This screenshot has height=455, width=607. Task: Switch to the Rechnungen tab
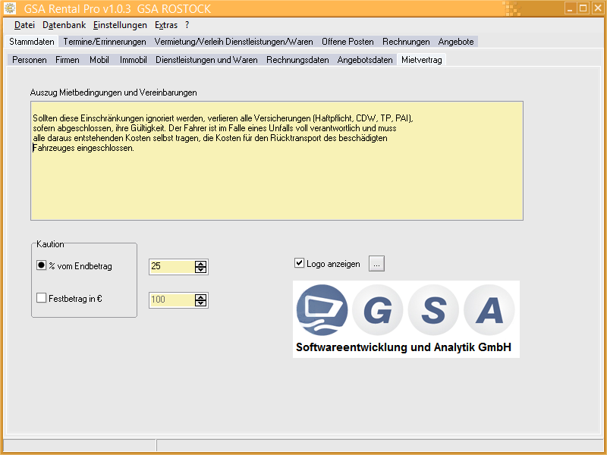(x=406, y=42)
